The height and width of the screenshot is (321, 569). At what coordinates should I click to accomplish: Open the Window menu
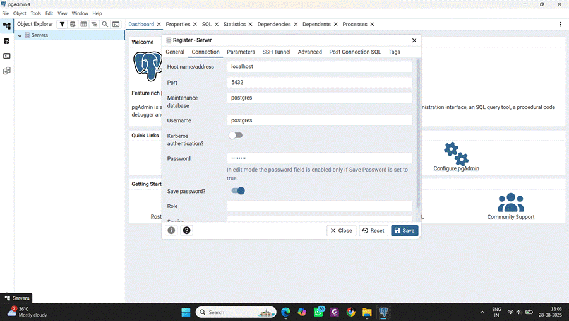click(80, 13)
